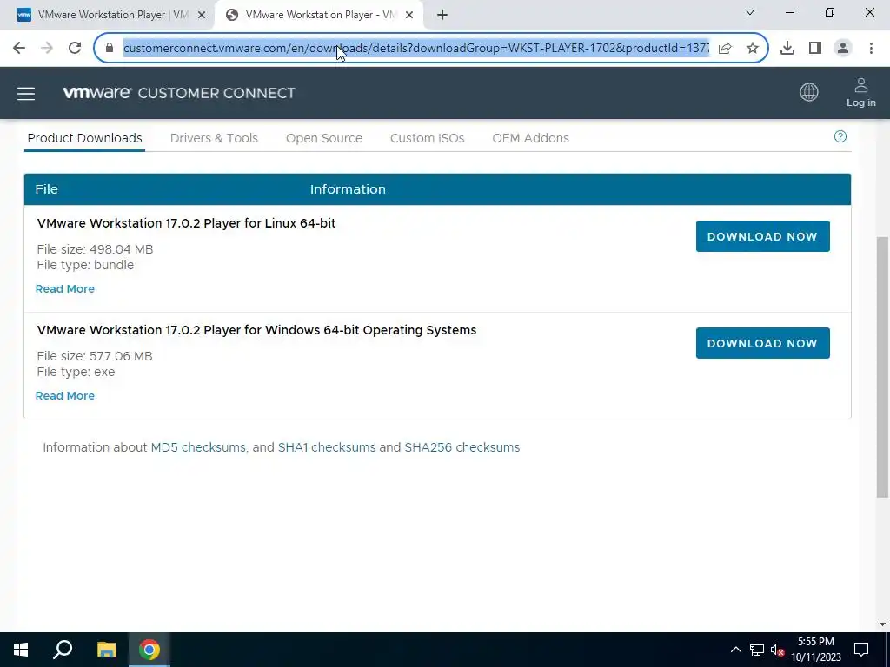Open the language globe icon
890x667 pixels.
pos(809,92)
